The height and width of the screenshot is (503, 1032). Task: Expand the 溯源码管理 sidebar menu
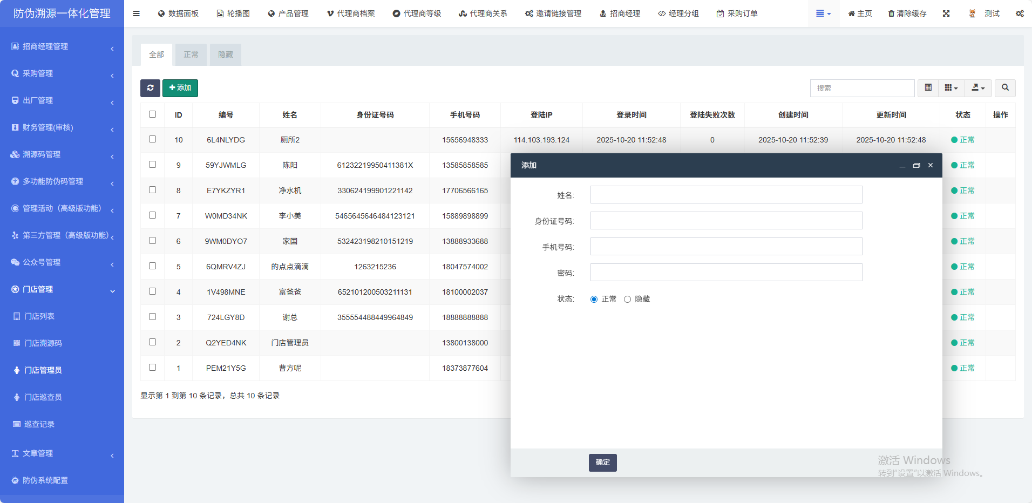tap(62, 154)
